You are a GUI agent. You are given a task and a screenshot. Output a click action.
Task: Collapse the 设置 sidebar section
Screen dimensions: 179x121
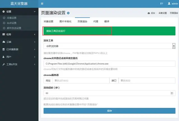(35, 12)
